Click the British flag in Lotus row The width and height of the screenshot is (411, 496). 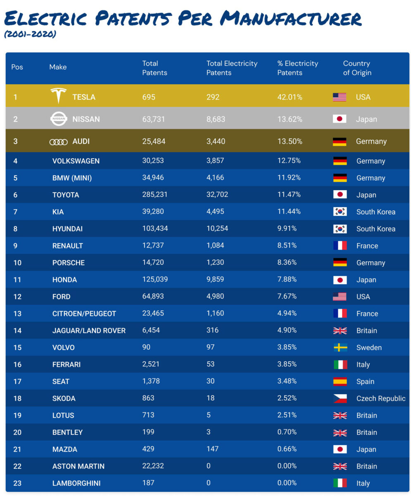[340, 415]
